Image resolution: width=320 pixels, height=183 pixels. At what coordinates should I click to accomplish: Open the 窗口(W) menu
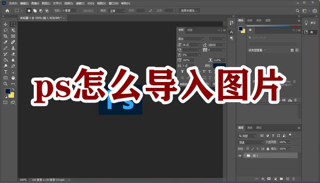pos(114,3)
